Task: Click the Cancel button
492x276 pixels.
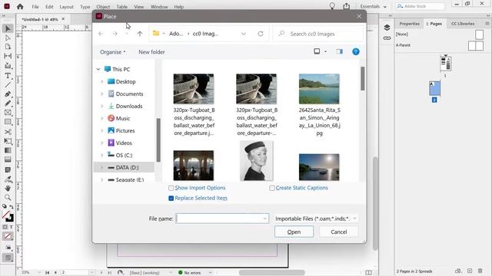Action: tap(338, 232)
